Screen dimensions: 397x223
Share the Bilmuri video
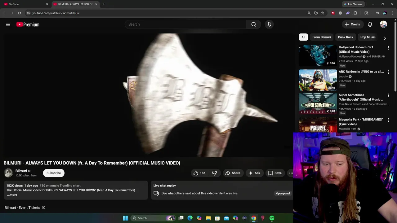click(x=233, y=173)
